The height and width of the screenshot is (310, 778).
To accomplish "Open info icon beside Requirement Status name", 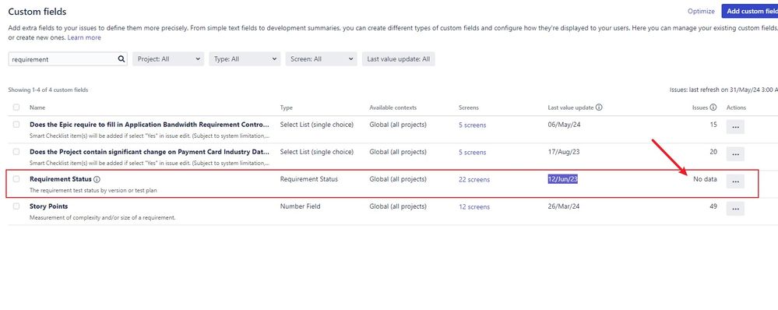I will pyautogui.click(x=97, y=179).
